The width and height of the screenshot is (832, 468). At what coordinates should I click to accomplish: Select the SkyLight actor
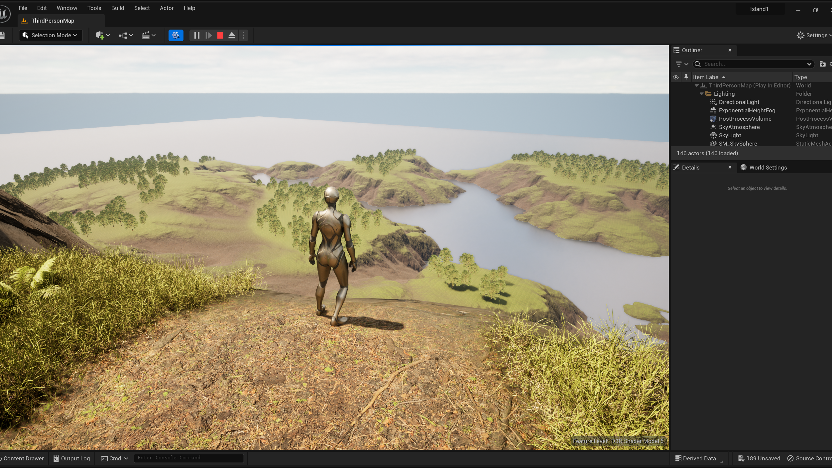[730, 135]
